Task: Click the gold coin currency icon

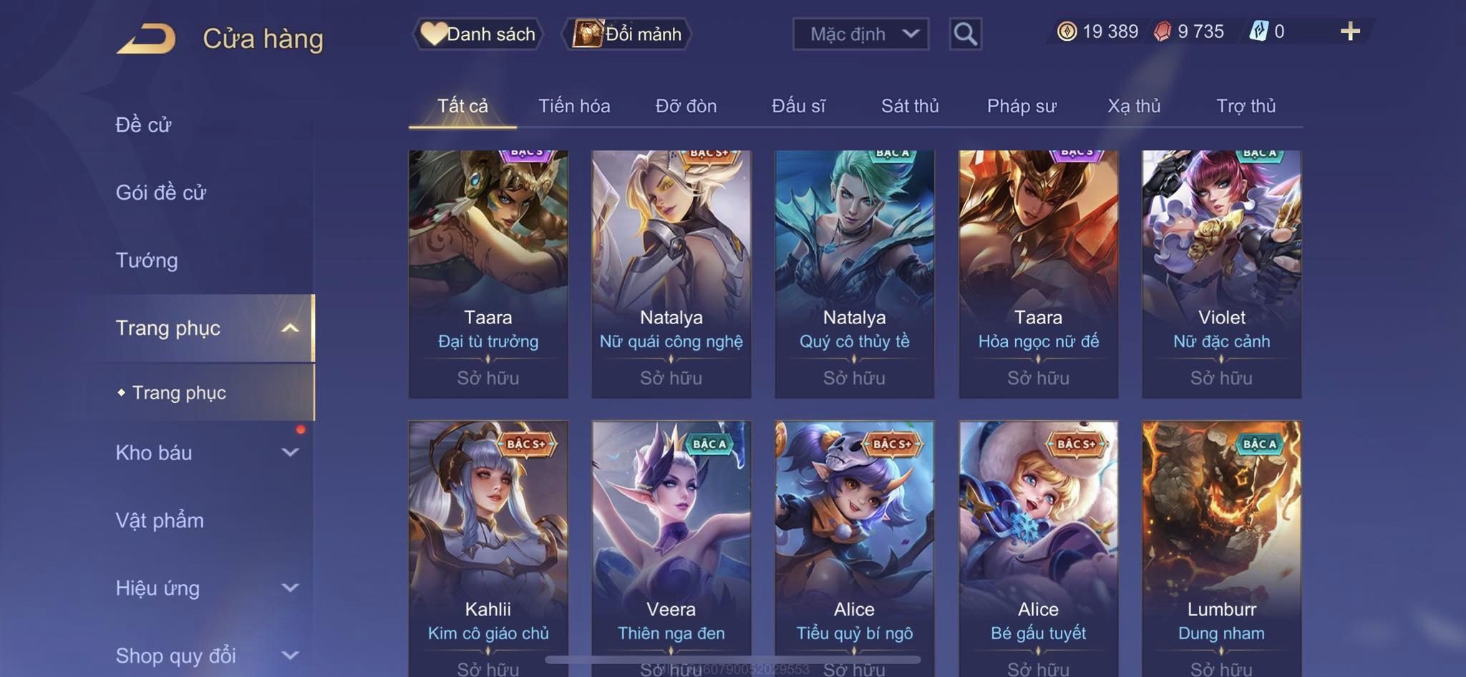Action: [x=1067, y=31]
